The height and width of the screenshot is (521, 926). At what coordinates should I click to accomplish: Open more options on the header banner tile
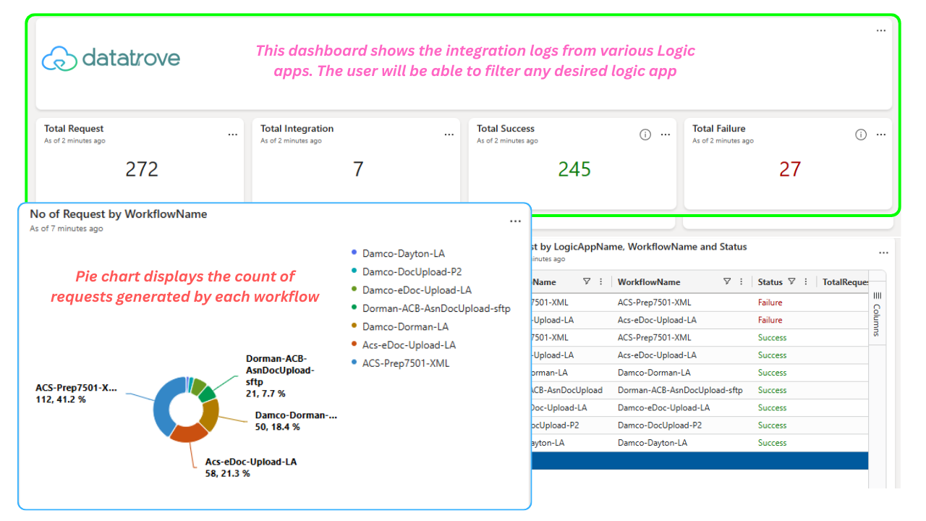880,30
